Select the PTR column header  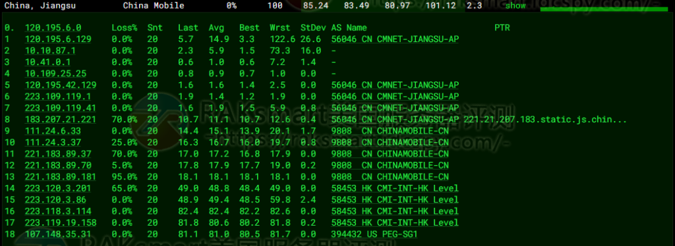click(x=502, y=28)
